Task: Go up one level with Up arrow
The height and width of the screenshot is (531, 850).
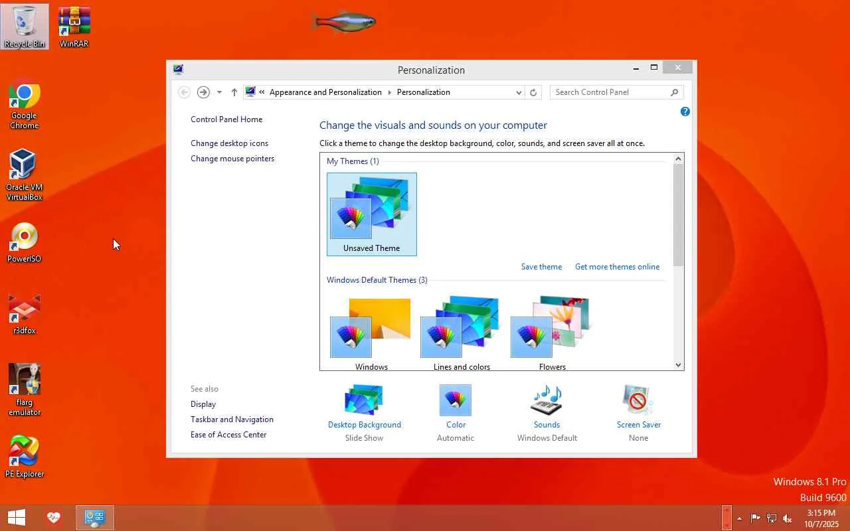Action: 234,92
